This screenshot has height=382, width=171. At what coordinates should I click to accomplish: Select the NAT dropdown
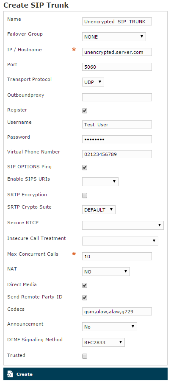click(106, 271)
